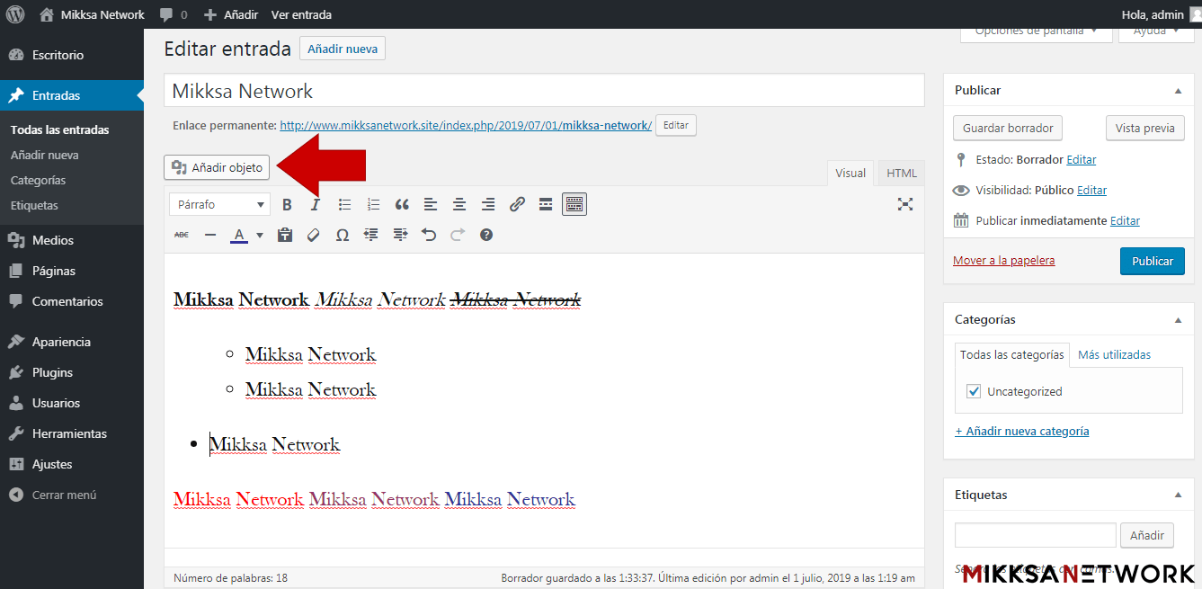
Task: Switch to the HTML editor tab
Action: 902,174
